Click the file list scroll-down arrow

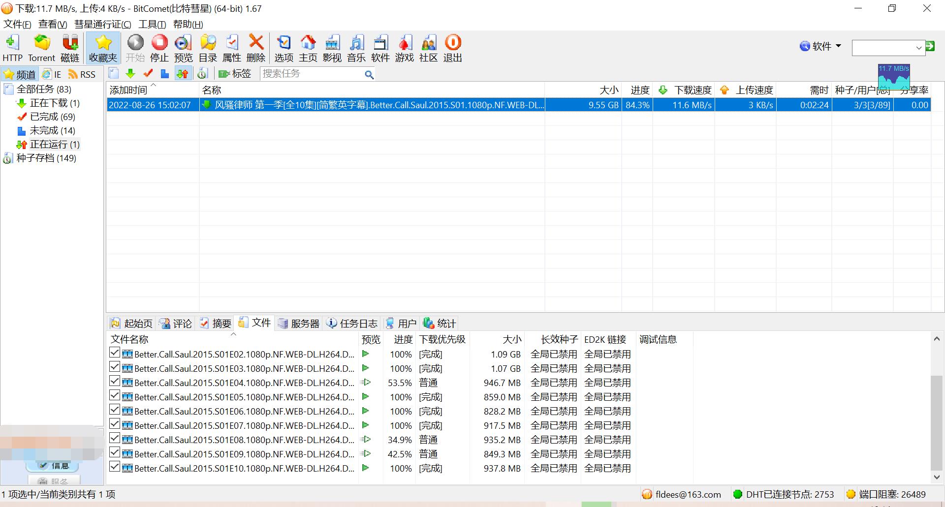tap(937, 477)
